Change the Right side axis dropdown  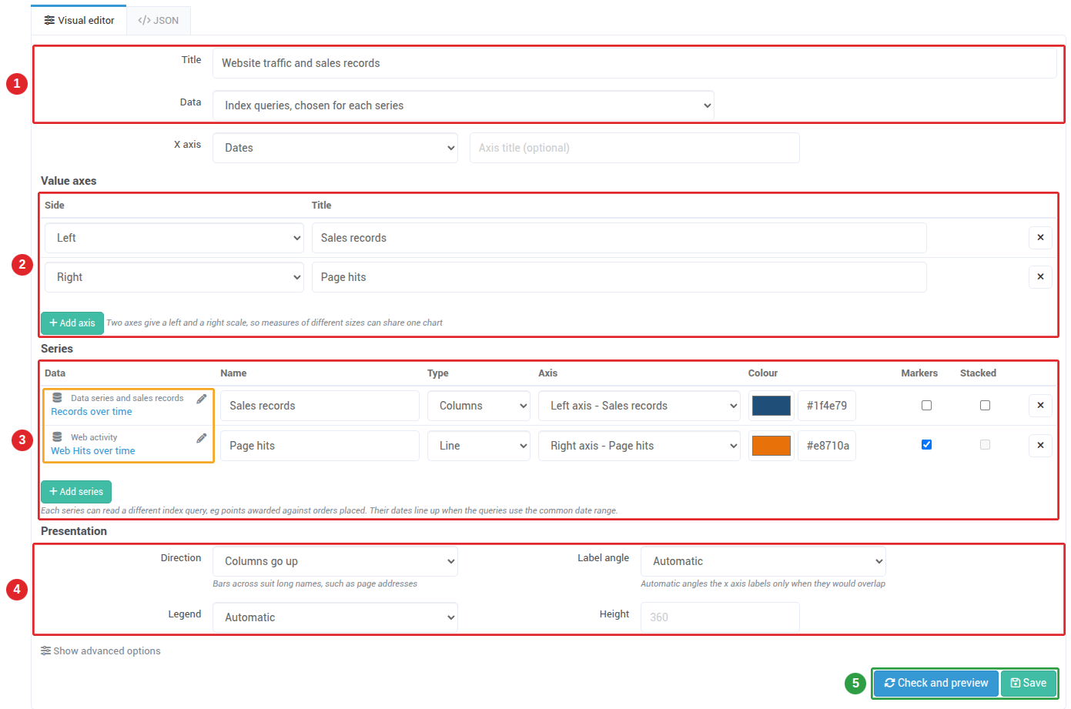tap(174, 277)
